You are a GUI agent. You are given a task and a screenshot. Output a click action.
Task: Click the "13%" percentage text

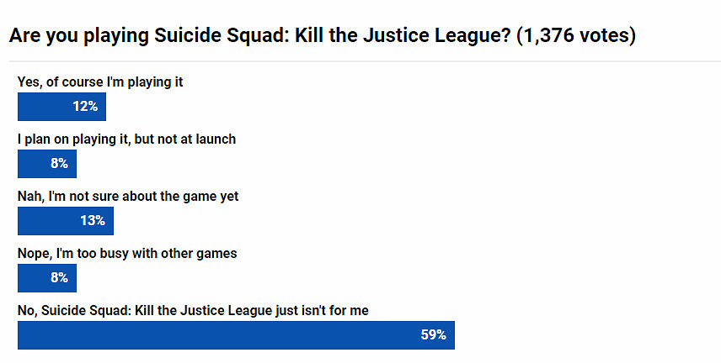[x=93, y=221]
